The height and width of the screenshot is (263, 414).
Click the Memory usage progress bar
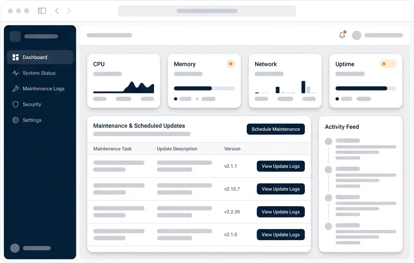point(204,88)
